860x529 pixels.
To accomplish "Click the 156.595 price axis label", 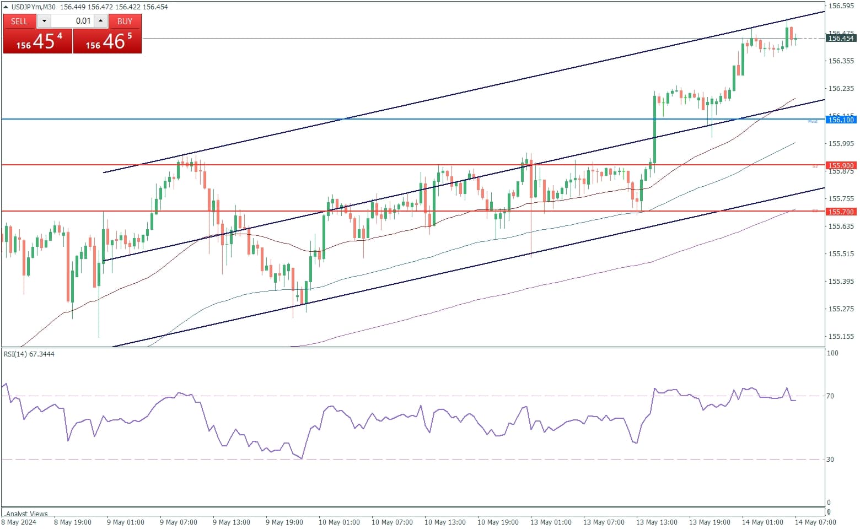I will click(841, 6).
